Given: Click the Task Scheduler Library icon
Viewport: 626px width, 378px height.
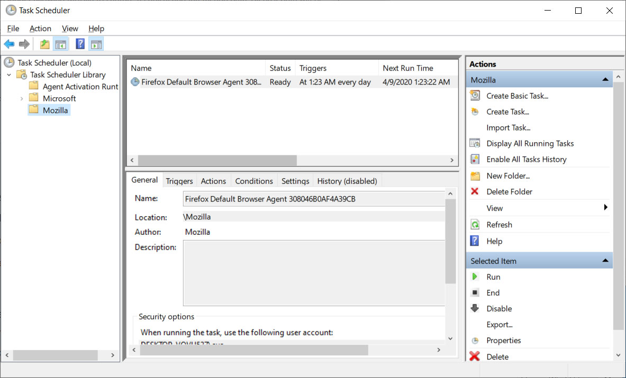Looking at the screenshot, I should 22,75.
